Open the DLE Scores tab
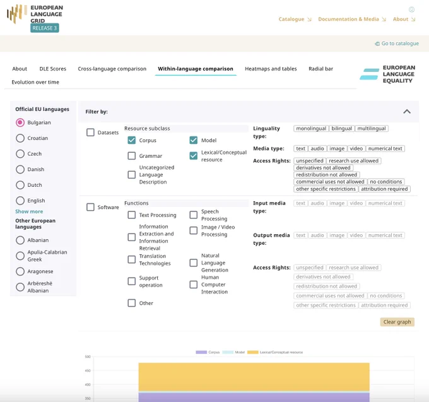Screen dimensions: 429x402 coord(53,69)
